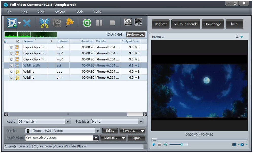This screenshot has height=153, width=253.
Task: Pause conversion in the toolbar
Action: pos(99,23)
